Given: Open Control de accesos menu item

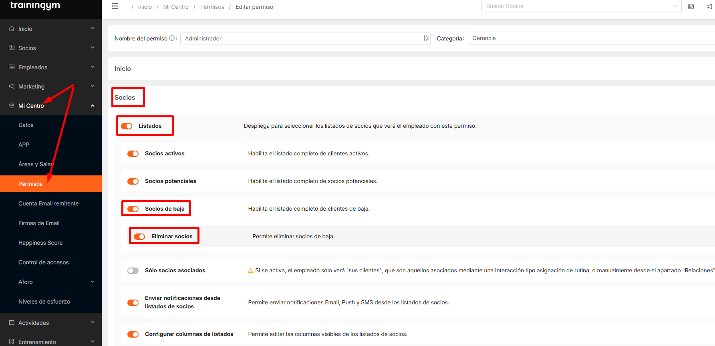Looking at the screenshot, I should click(44, 262).
